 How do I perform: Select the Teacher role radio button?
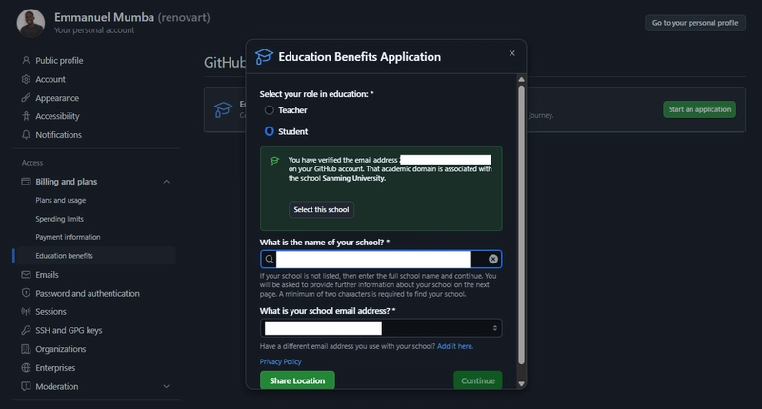pos(269,110)
